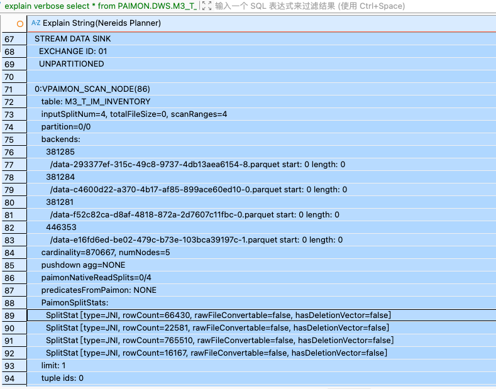Image resolution: width=496 pixels, height=389 pixels.
Task: Select the SplitStat rowCount=66430 row
Action: coord(218,315)
